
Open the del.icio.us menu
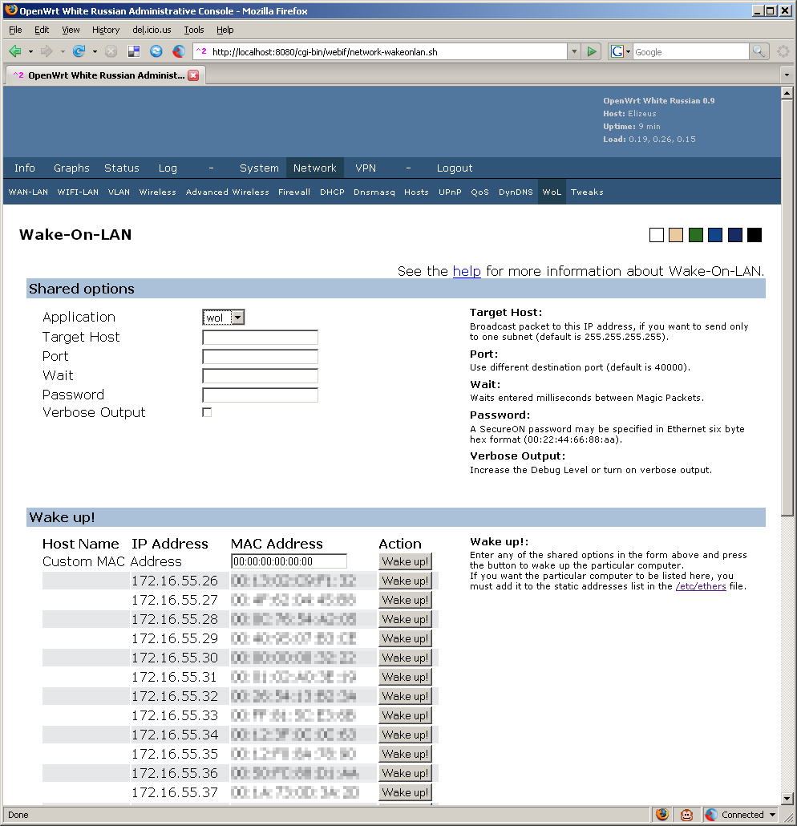pos(152,30)
